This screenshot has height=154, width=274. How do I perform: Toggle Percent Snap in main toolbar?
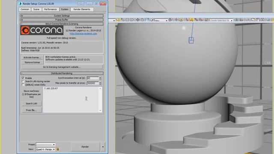[196, 20]
